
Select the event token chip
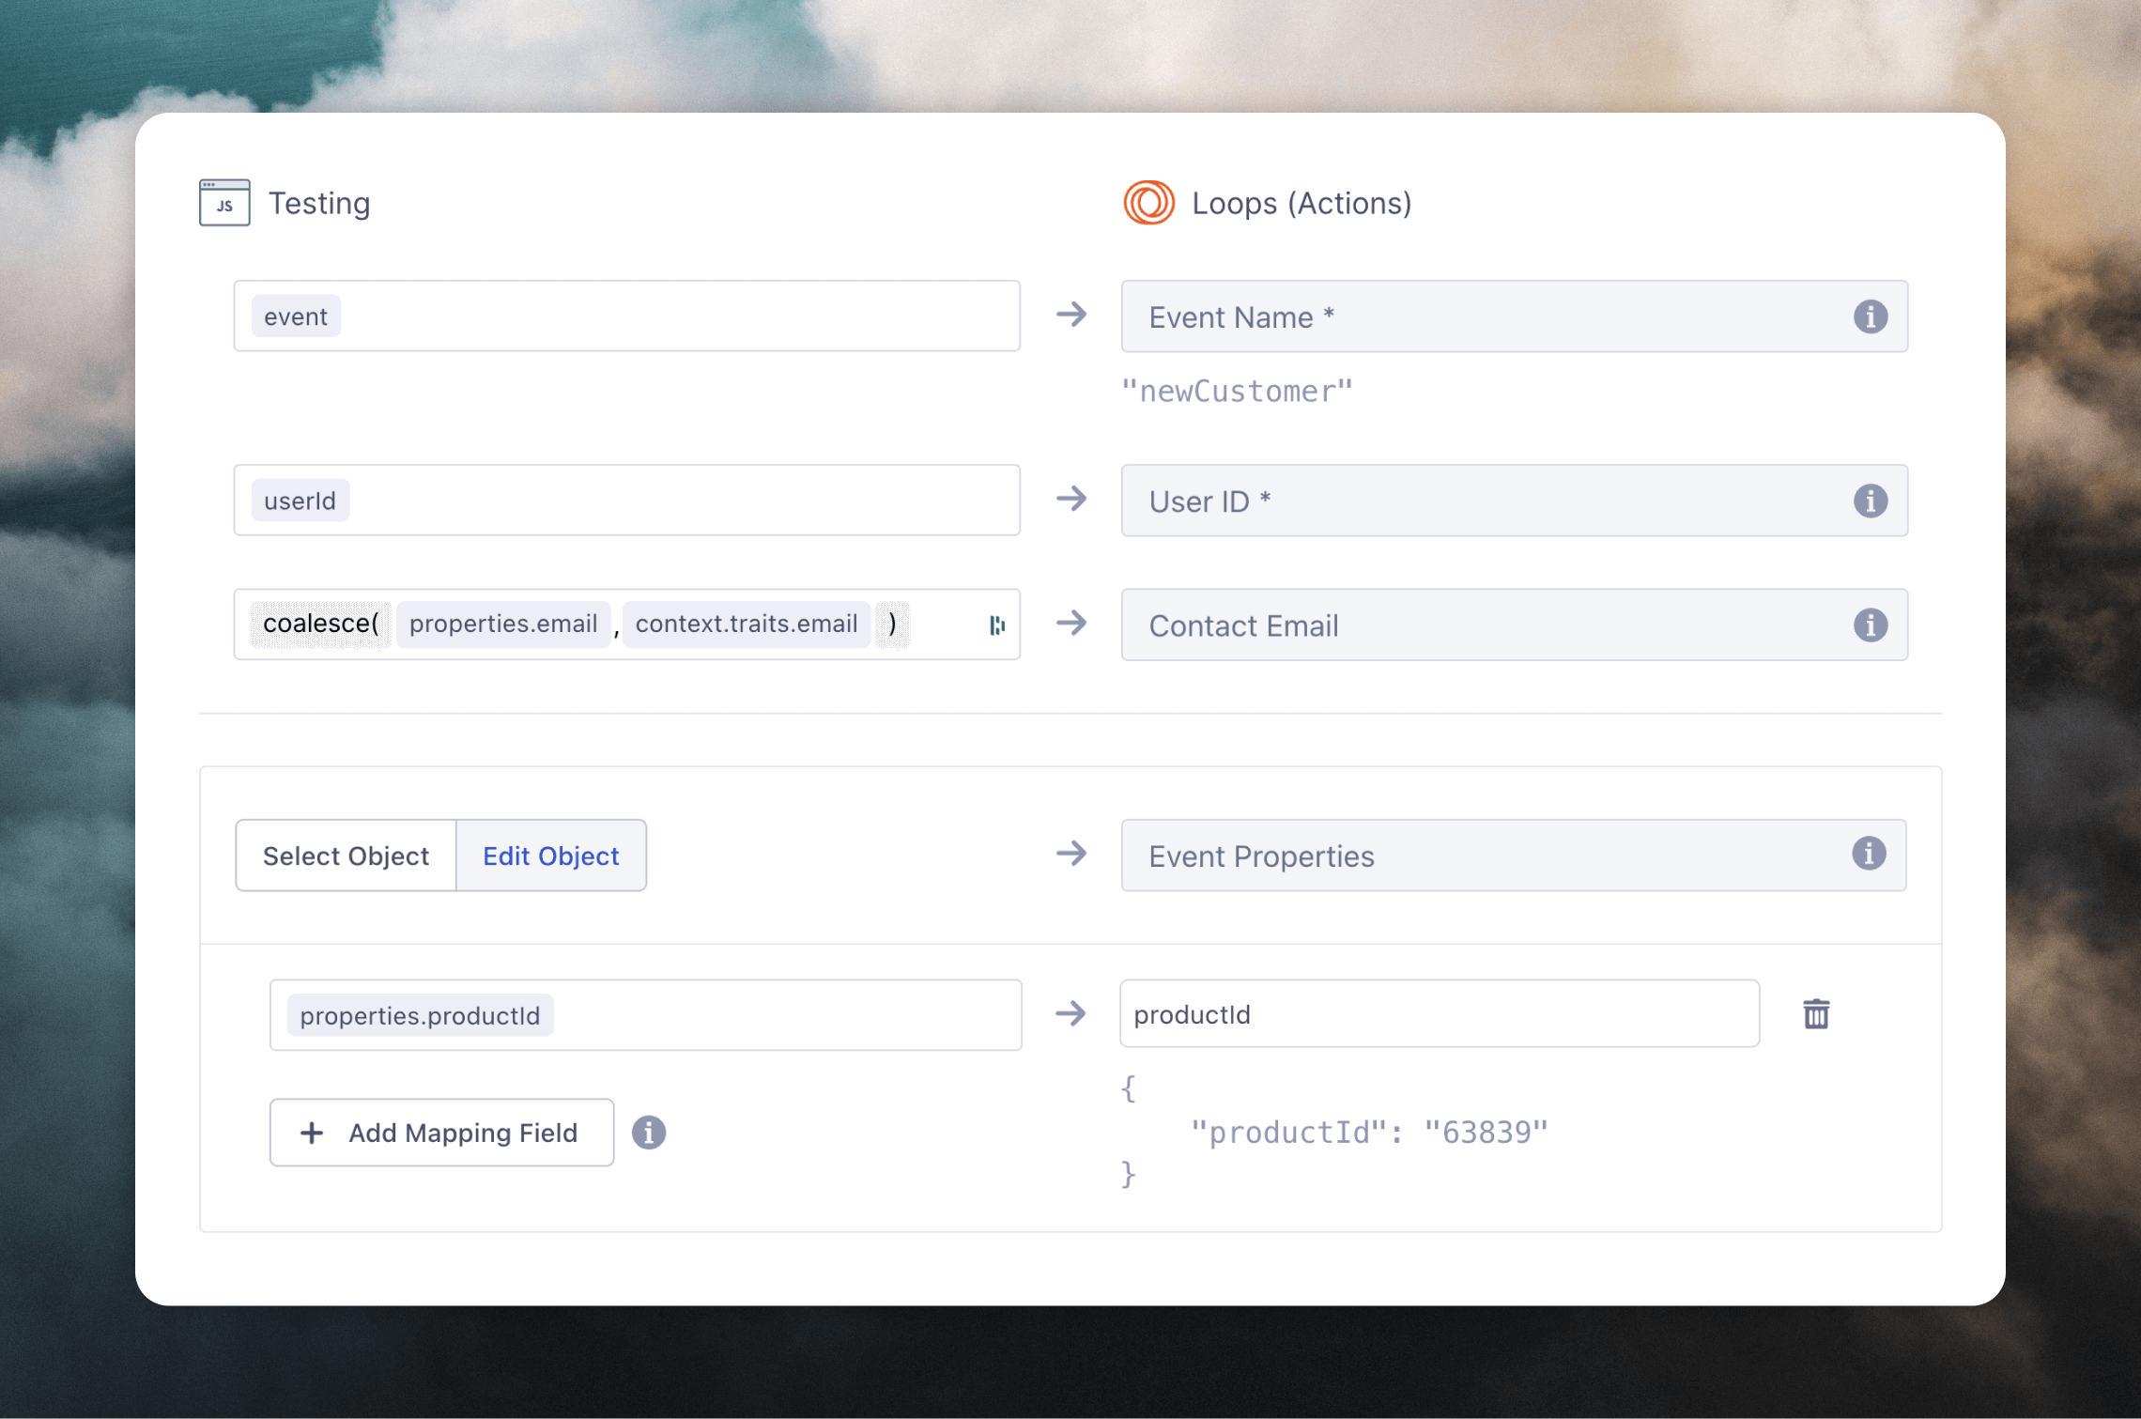(296, 316)
